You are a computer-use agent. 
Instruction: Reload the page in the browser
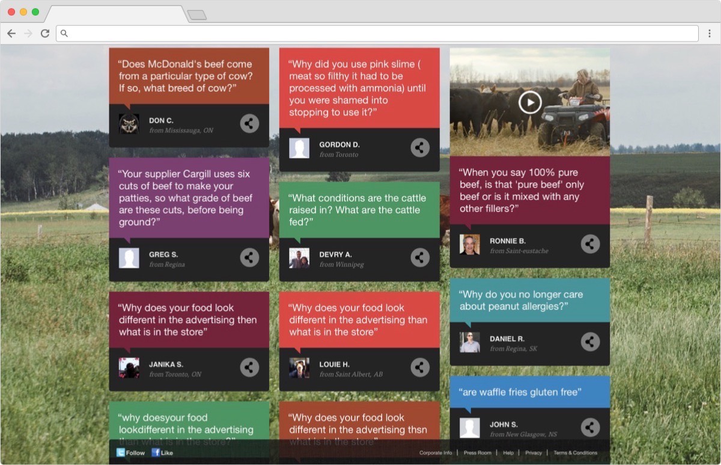click(x=45, y=34)
